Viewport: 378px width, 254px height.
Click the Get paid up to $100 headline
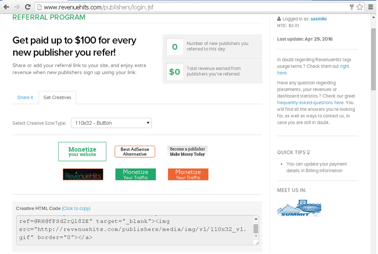click(x=74, y=46)
